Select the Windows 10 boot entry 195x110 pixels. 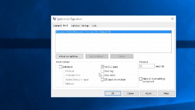[x=113, y=32]
